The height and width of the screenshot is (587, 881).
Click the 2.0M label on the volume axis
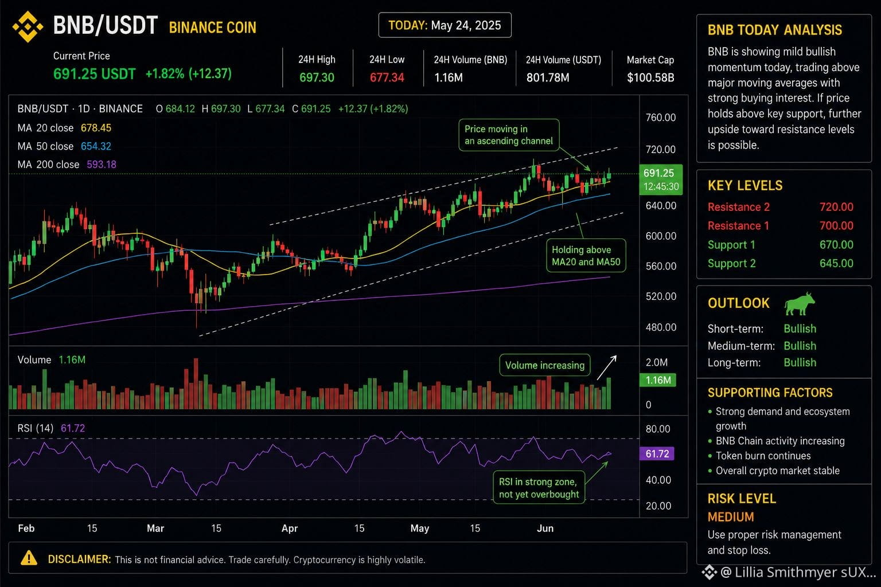(657, 362)
